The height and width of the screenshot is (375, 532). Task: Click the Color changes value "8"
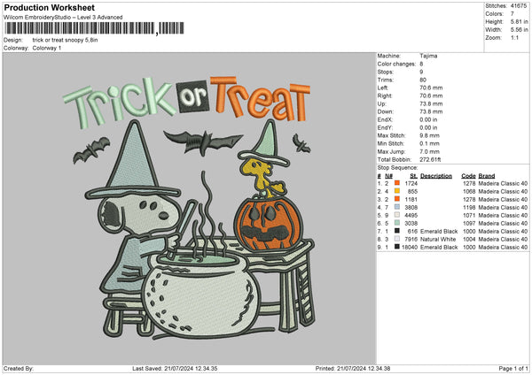[421, 64]
